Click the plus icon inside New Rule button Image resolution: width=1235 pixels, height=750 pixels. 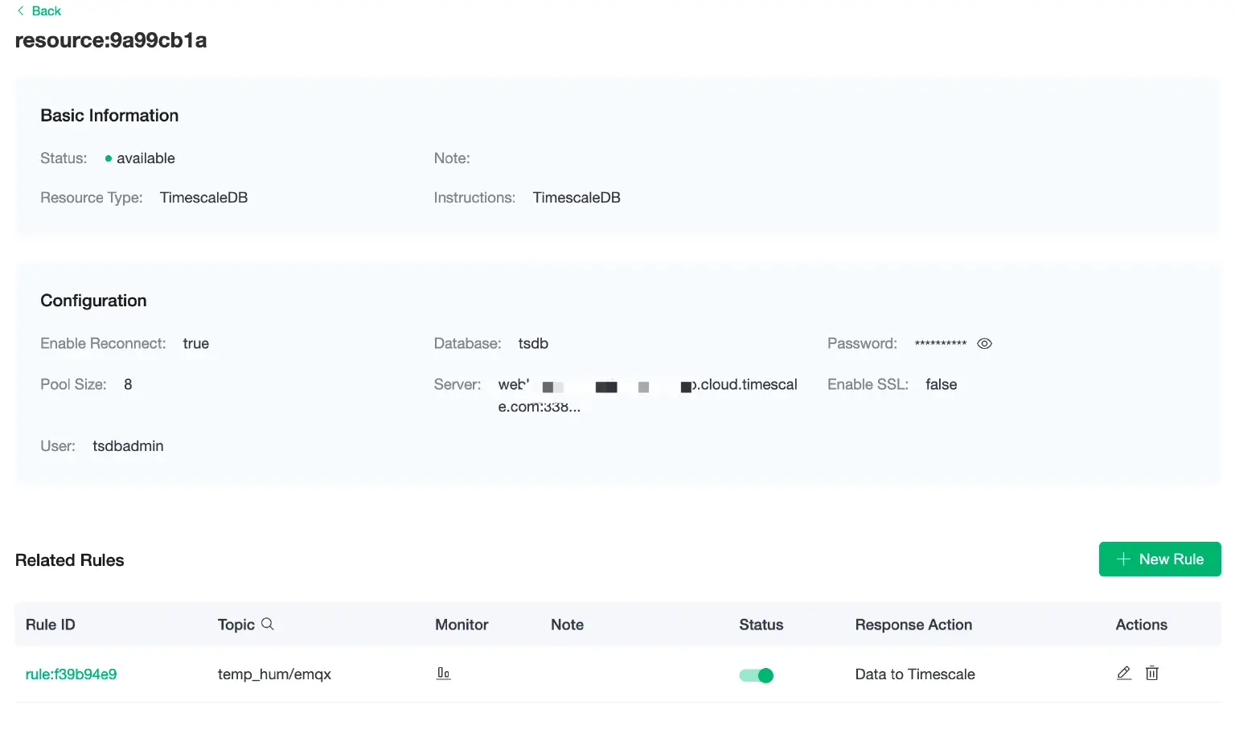[1123, 559]
